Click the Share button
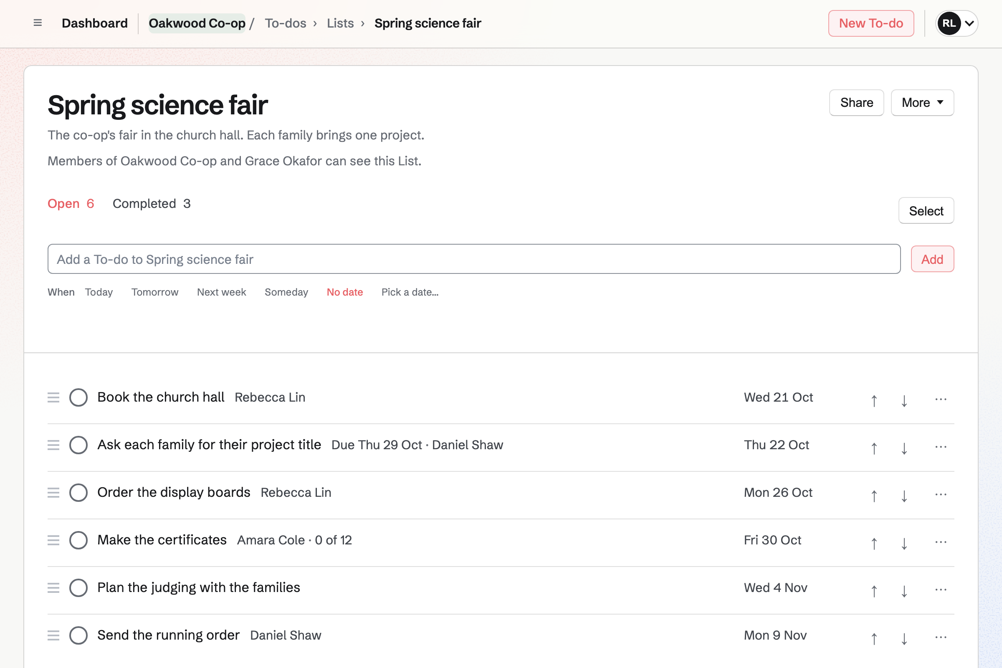The height and width of the screenshot is (668, 1002). point(856,103)
